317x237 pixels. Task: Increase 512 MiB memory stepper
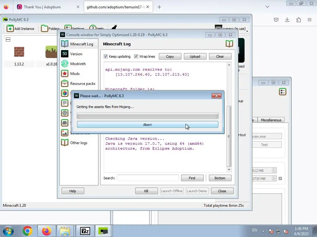274,169
